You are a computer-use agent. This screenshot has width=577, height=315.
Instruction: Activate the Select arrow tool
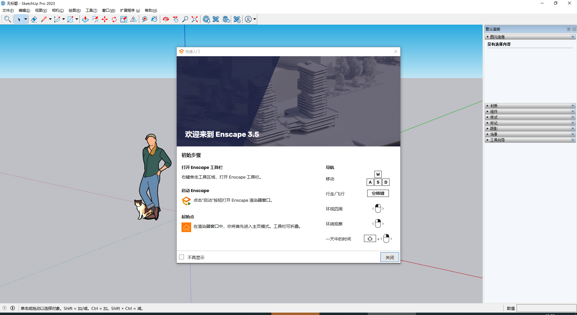coord(19,19)
